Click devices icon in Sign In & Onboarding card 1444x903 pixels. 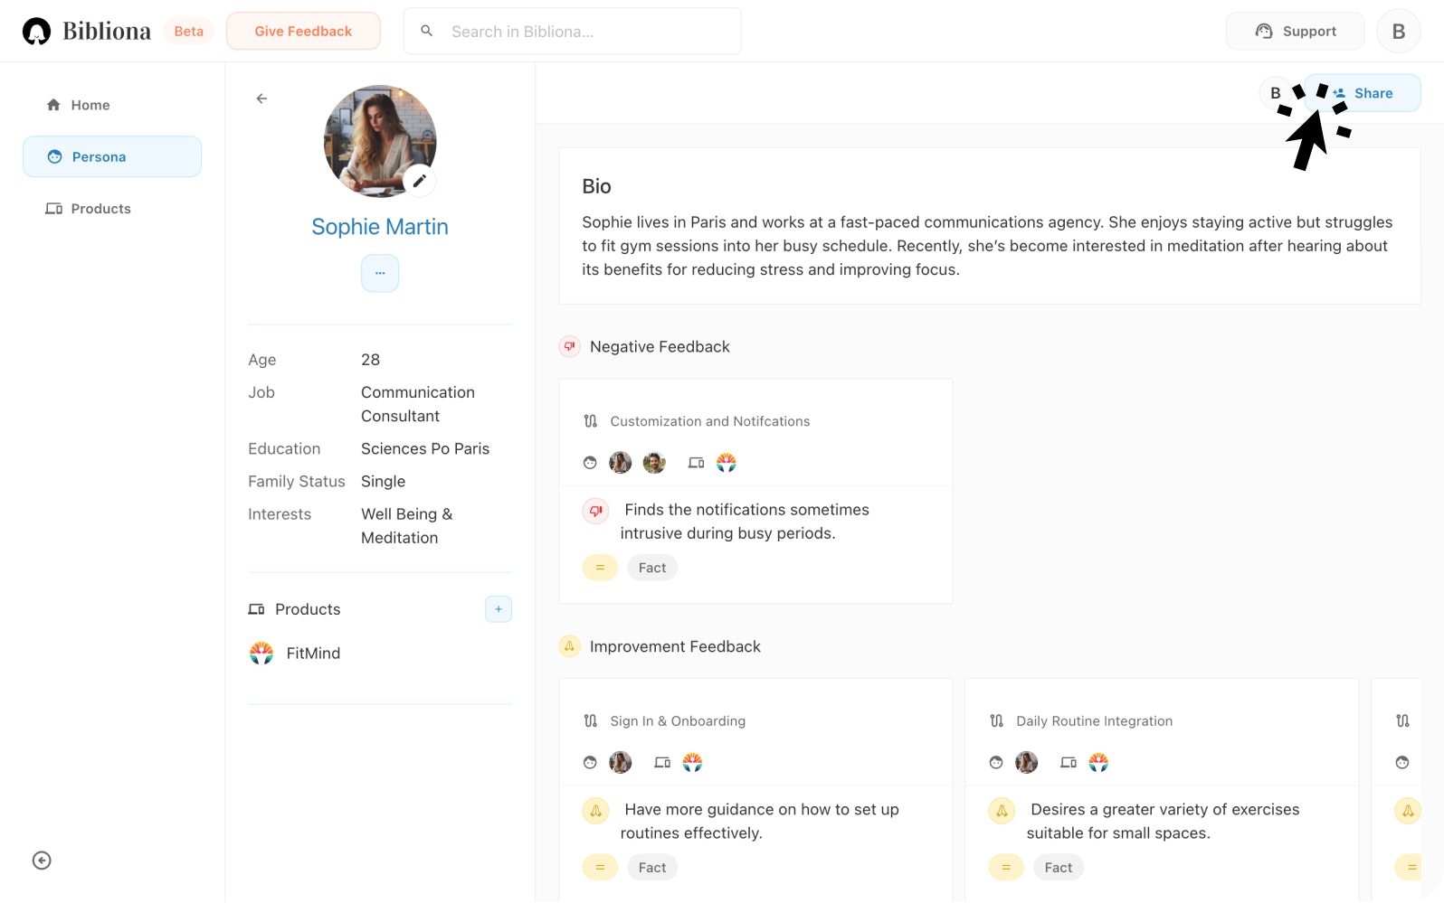(662, 763)
